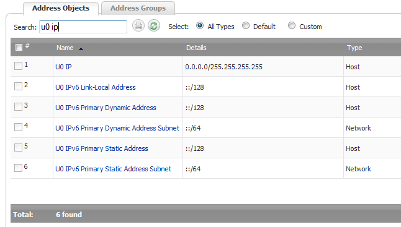Tick checkbox for row 6
401x227 pixels.
[18, 168]
